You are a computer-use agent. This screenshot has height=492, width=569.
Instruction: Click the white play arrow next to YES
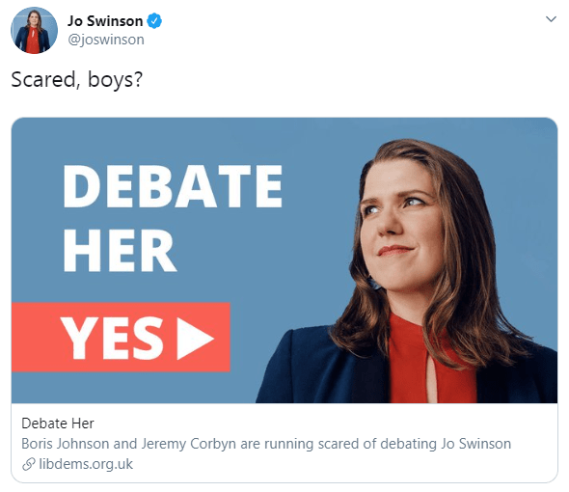click(x=195, y=338)
